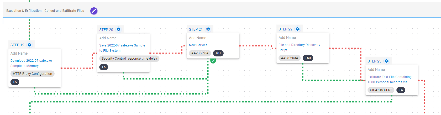Select the CISA/US-CERT tag
The height and width of the screenshot is (115, 441).
point(381,90)
